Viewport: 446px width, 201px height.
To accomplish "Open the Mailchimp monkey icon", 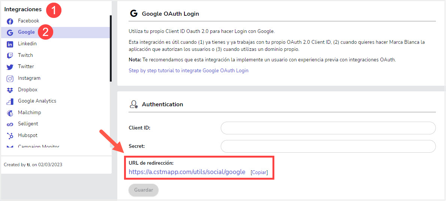I will tap(10, 113).
